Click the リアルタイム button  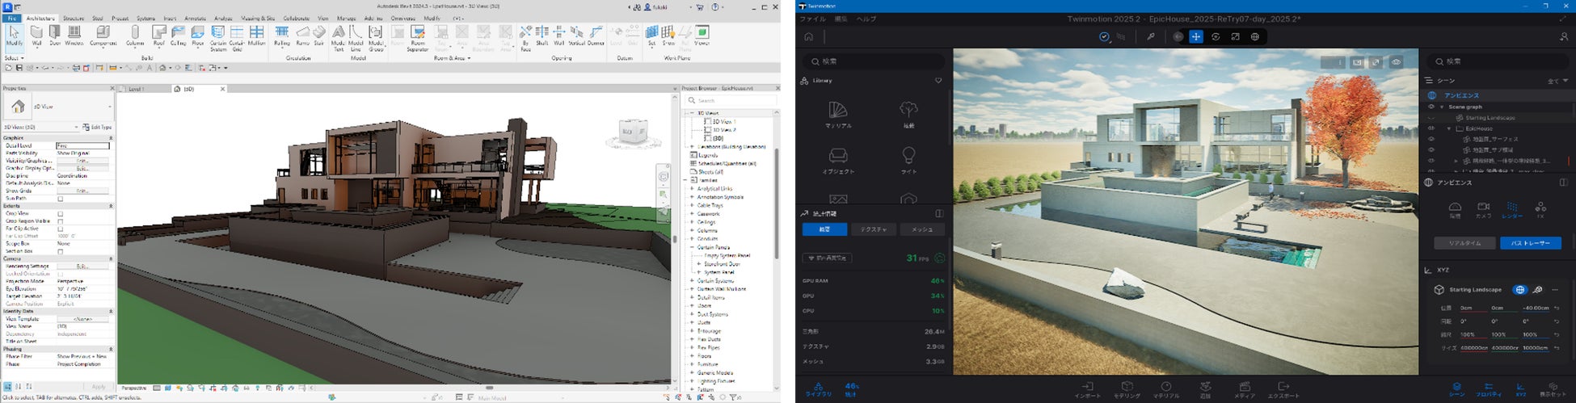pos(1464,243)
